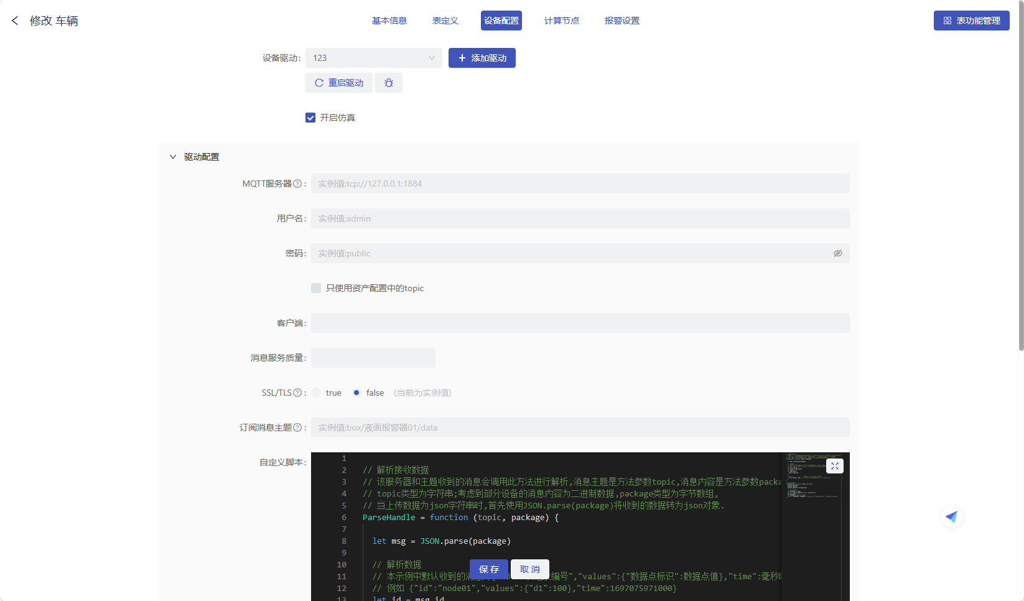1024x601 pixels.
Task: Switch to the 表定义 tab
Action: click(x=445, y=21)
